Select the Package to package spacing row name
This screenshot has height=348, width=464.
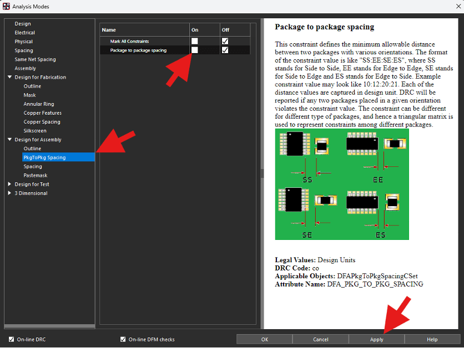[138, 50]
